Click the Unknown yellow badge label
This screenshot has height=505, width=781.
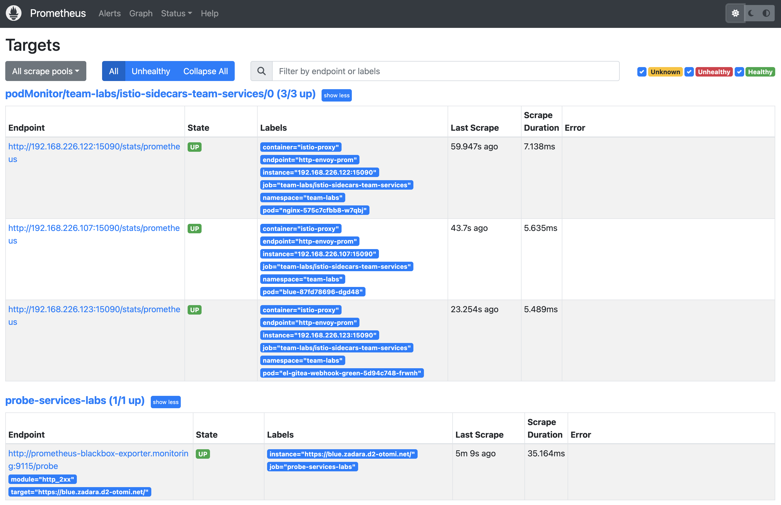pyautogui.click(x=665, y=72)
